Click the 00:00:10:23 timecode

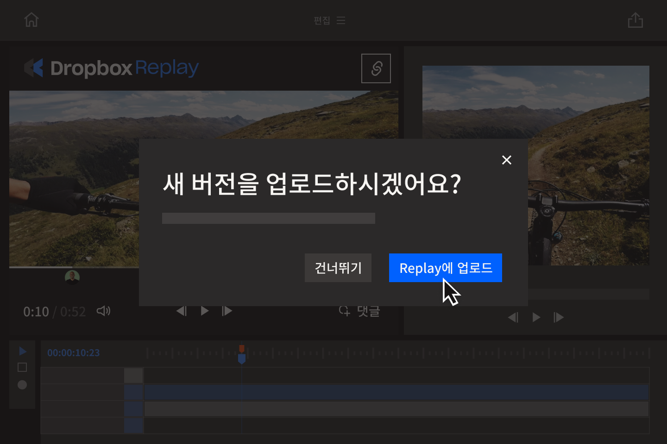click(73, 353)
